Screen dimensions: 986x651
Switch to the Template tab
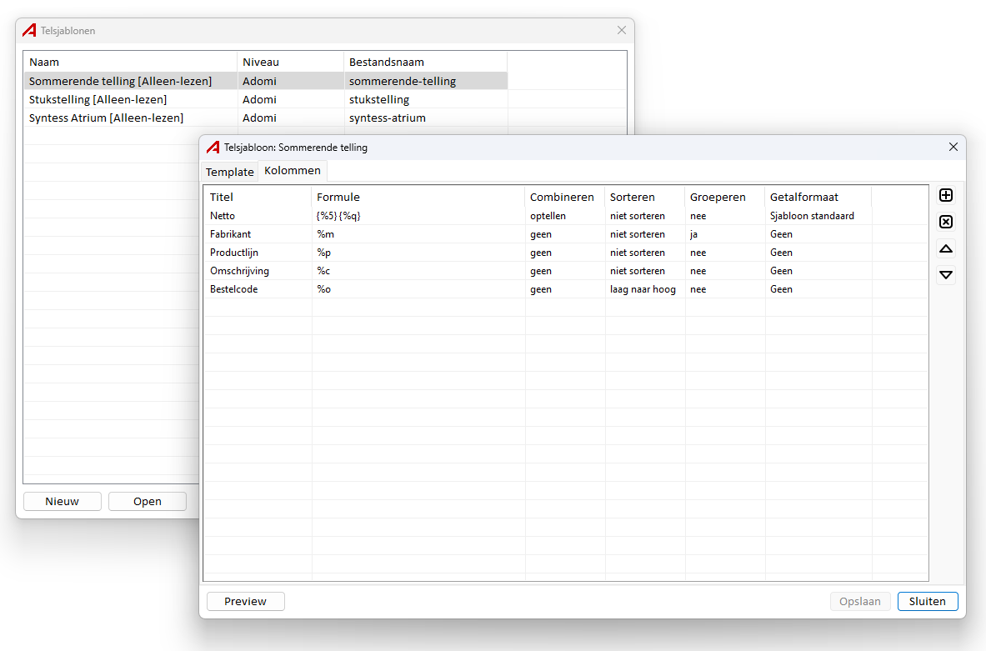229,172
